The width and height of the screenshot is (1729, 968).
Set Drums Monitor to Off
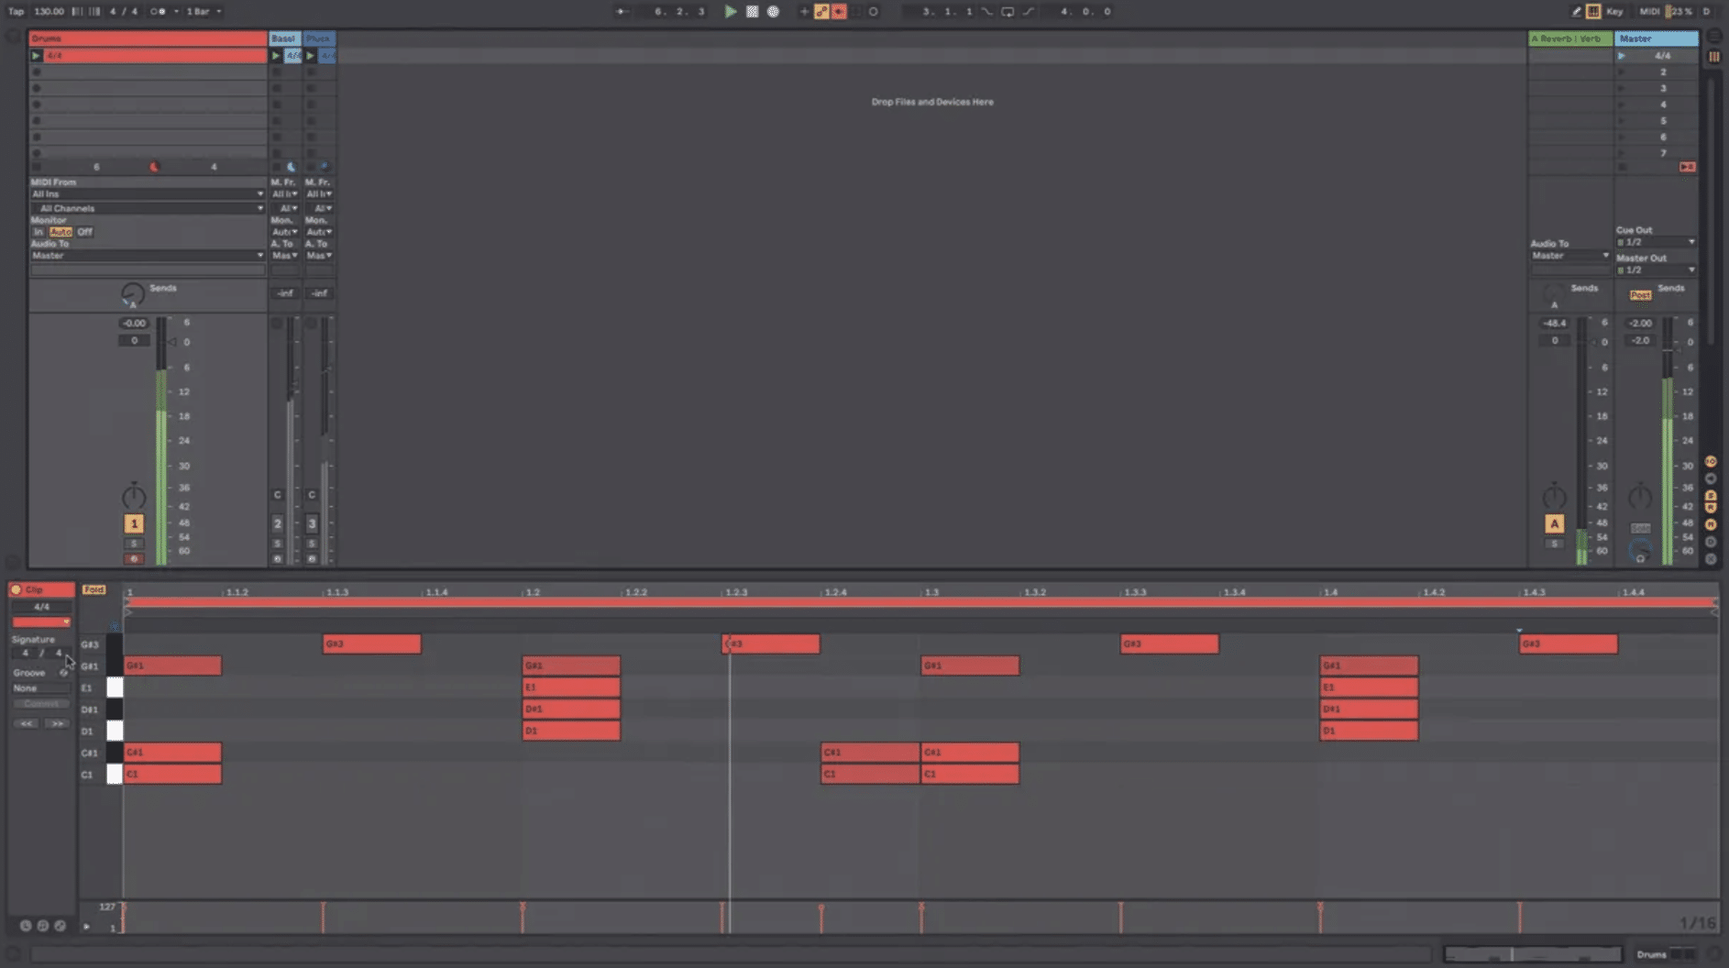click(85, 232)
